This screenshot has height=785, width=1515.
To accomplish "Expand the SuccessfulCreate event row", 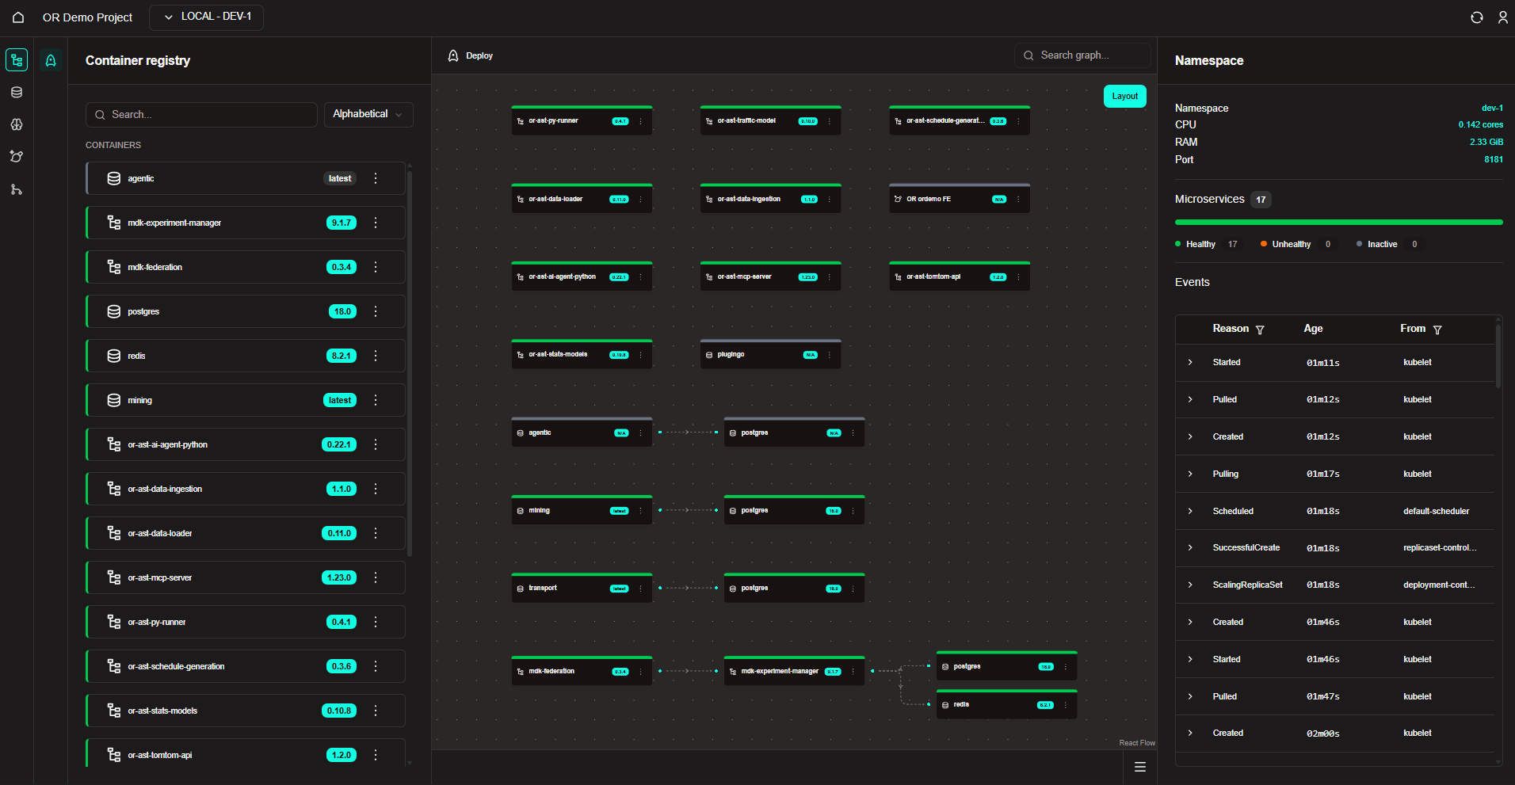I will coord(1190,547).
